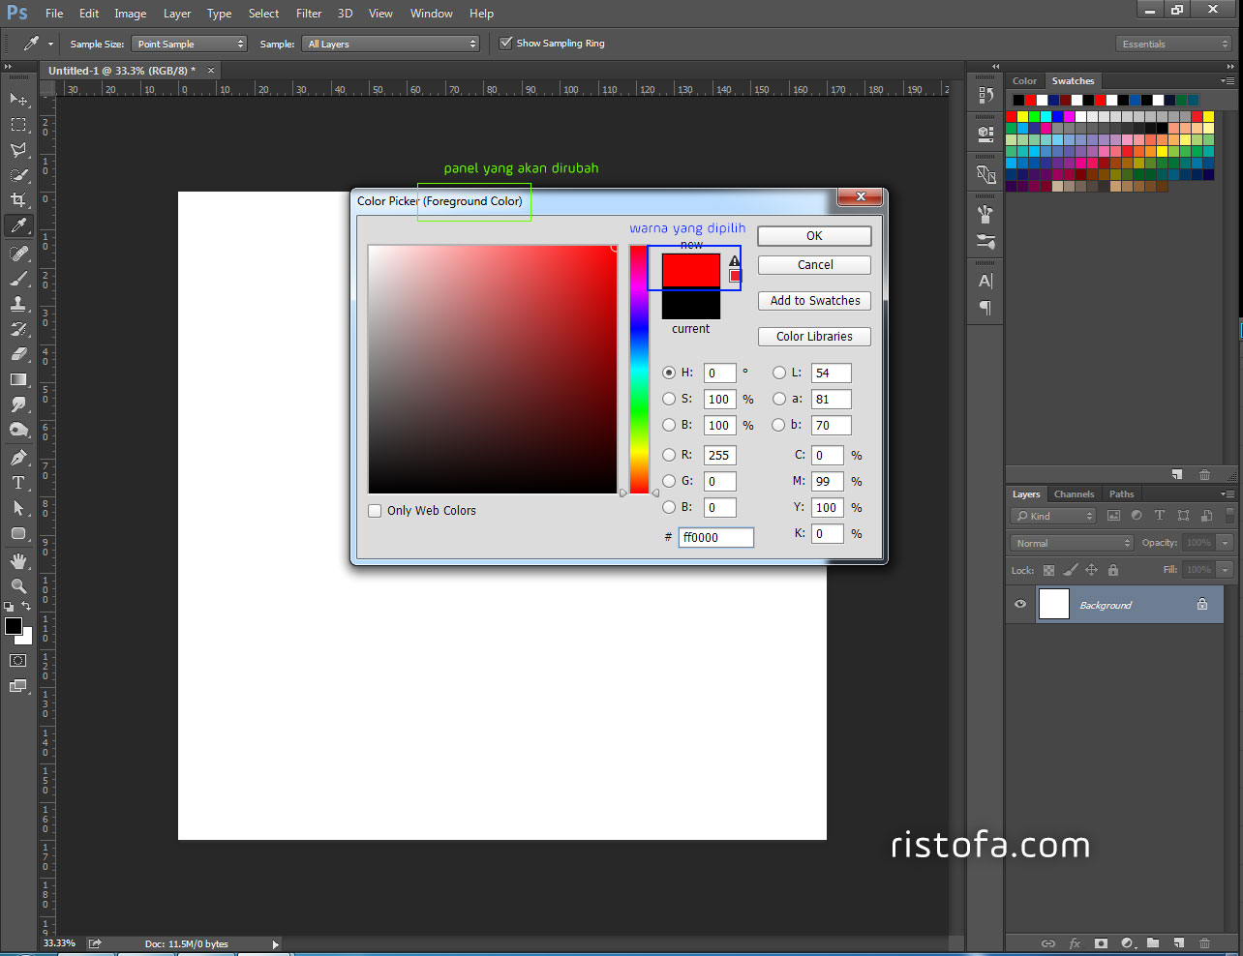Select the Hand tool
The height and width of the screenshot is (956, 1243).
coord(18,561)
